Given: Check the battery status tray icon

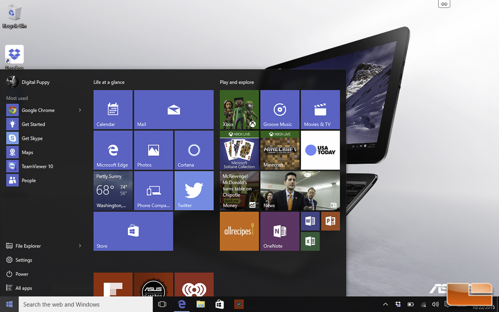Looking at the screenshot, I should pos(411,305).
